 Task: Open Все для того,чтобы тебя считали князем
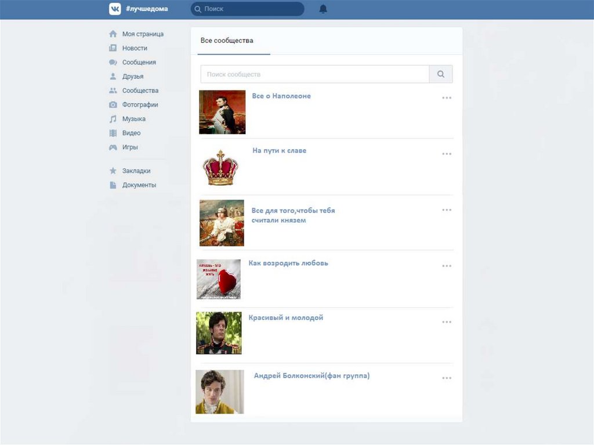293,215
